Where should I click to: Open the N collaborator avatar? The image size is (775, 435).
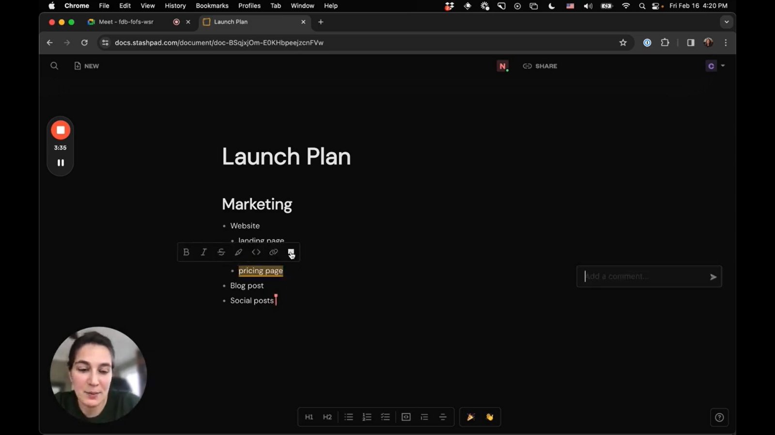click(502, 66)
